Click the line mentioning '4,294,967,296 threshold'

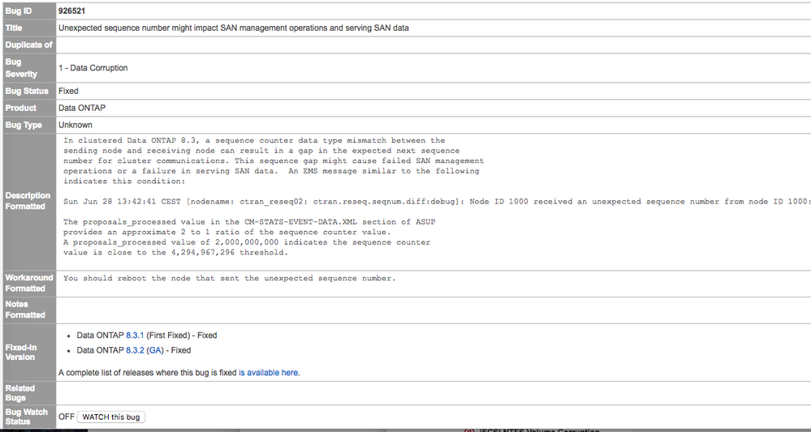pos(175,253)
